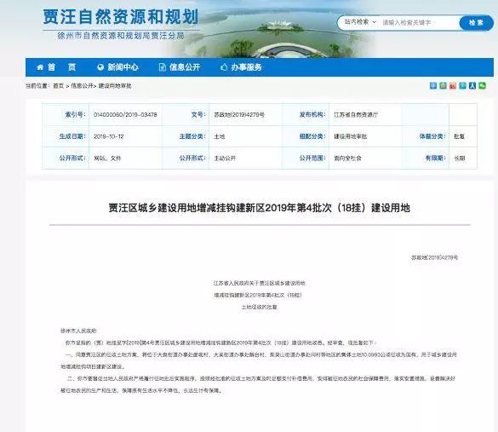This screenshot has width=498, height=432.
Task: Select the salutation 徐州市人民政府
Action: [78, 331]
